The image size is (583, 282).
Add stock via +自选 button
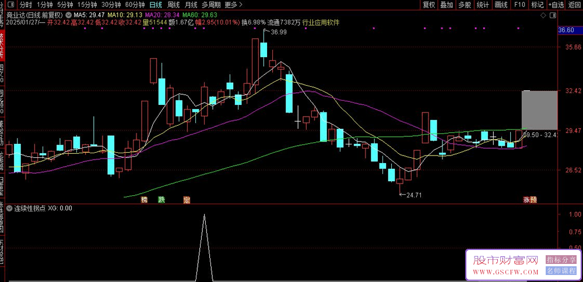pyautogui.click(x=556, y=5)
